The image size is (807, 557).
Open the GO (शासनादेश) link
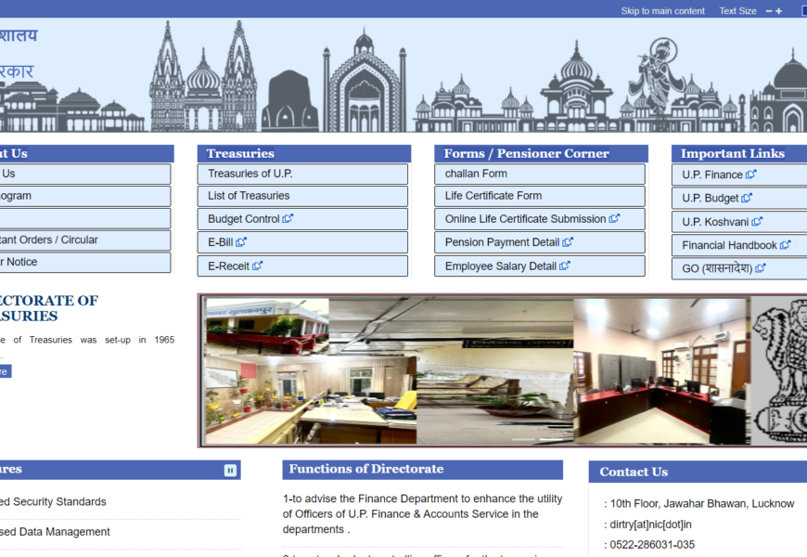coord(718,269)
